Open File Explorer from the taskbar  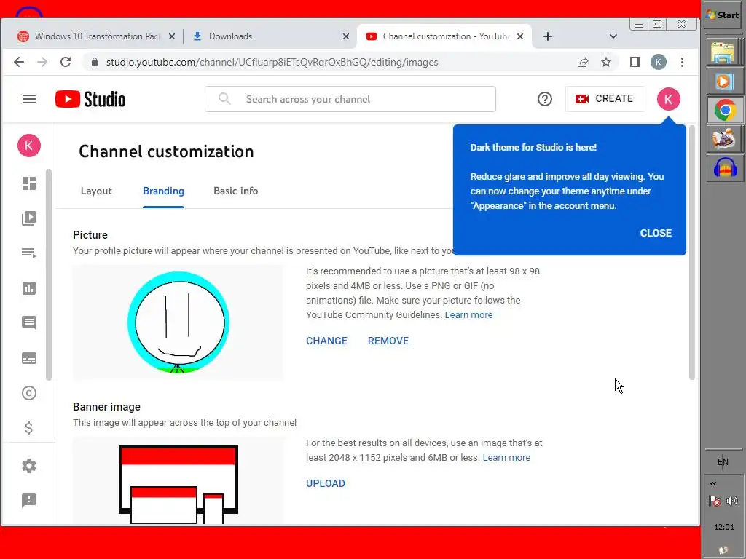tap(723, 52)
